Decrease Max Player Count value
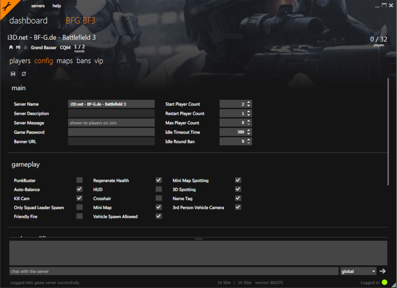Image resolution: width=397 pixels, height=288 pixels. coord(249,124)
